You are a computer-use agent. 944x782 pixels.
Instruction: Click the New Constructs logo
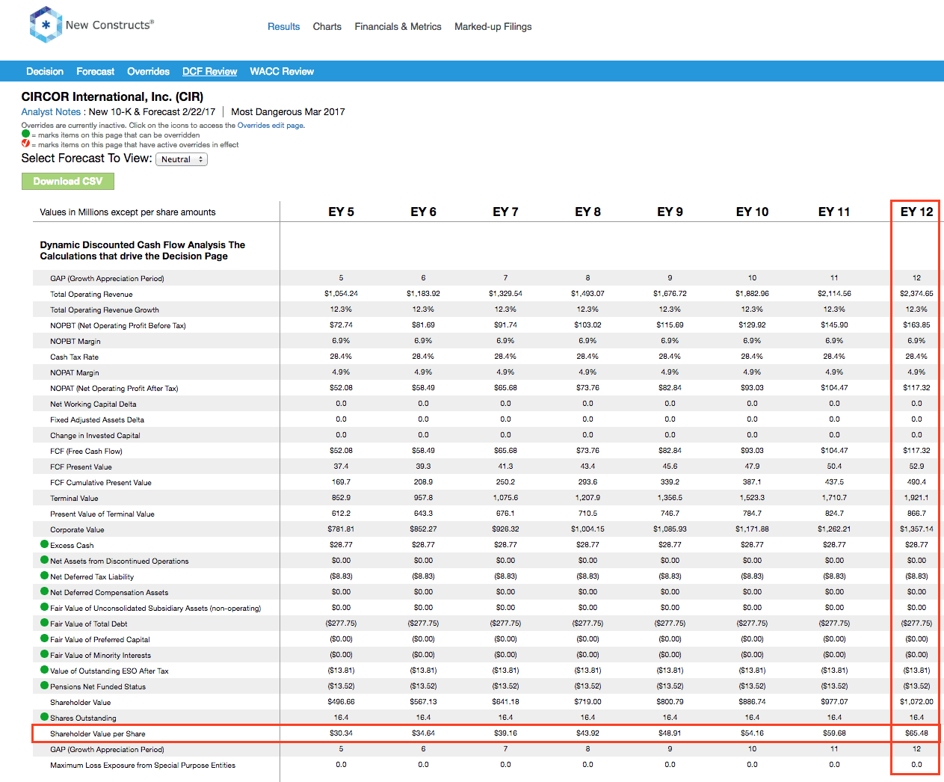tap(91, 25)
